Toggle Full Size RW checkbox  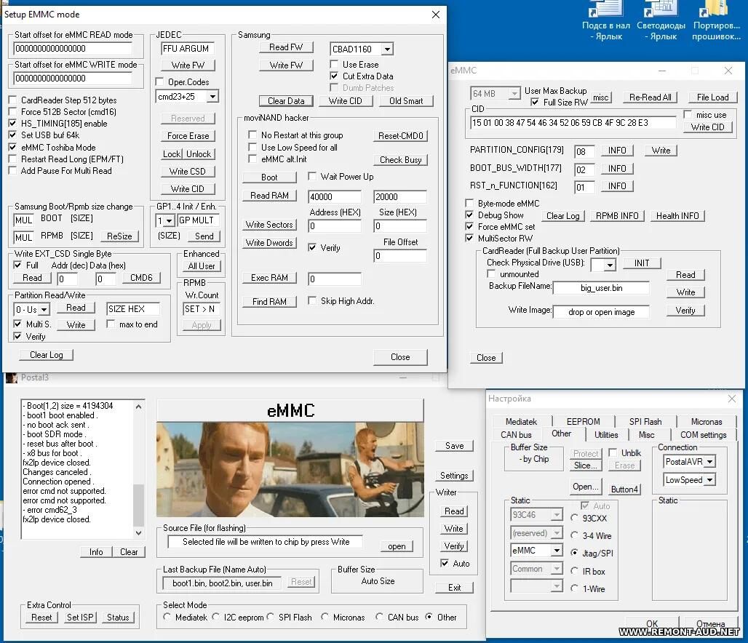(x=535, y=102)
